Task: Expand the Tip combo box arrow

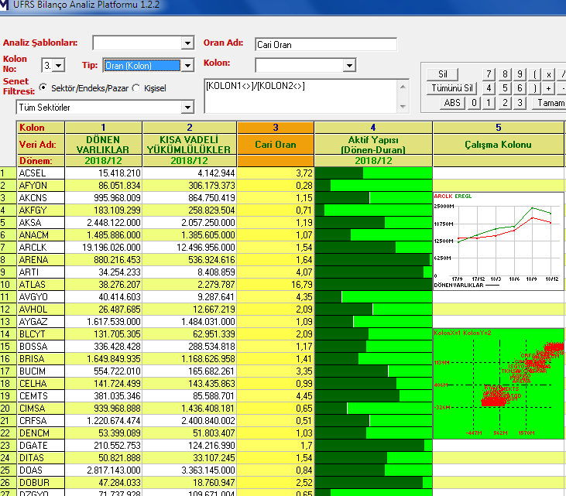Action: tap(187, 66)
